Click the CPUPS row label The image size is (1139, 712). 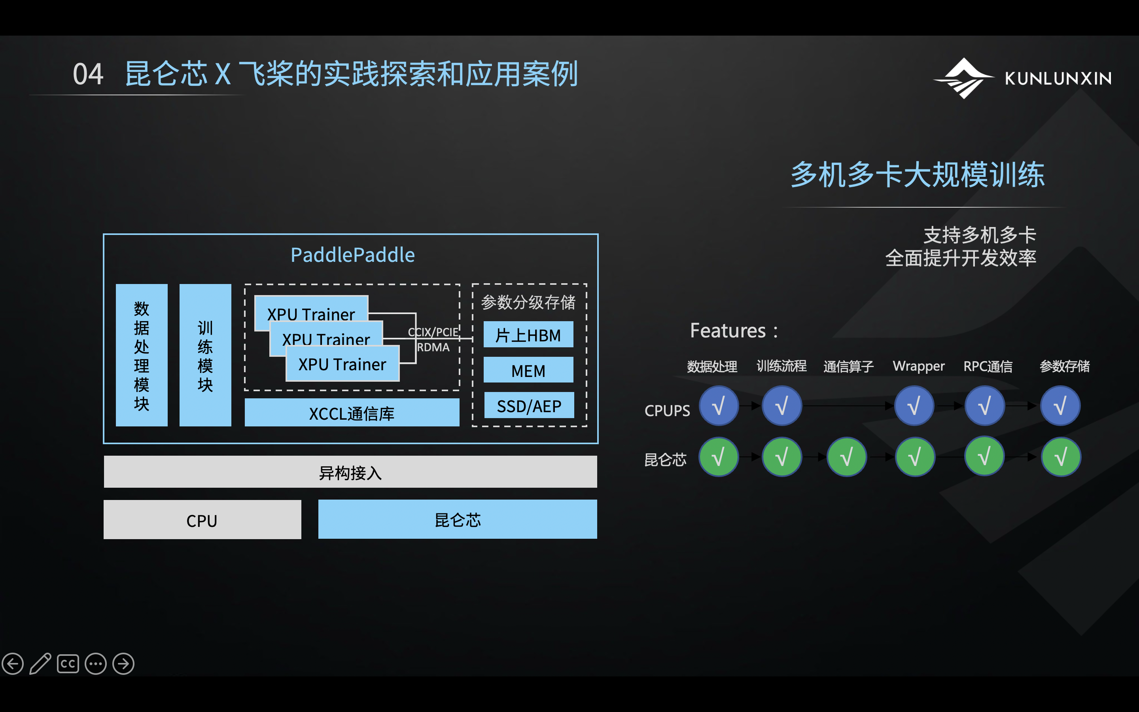668,411
